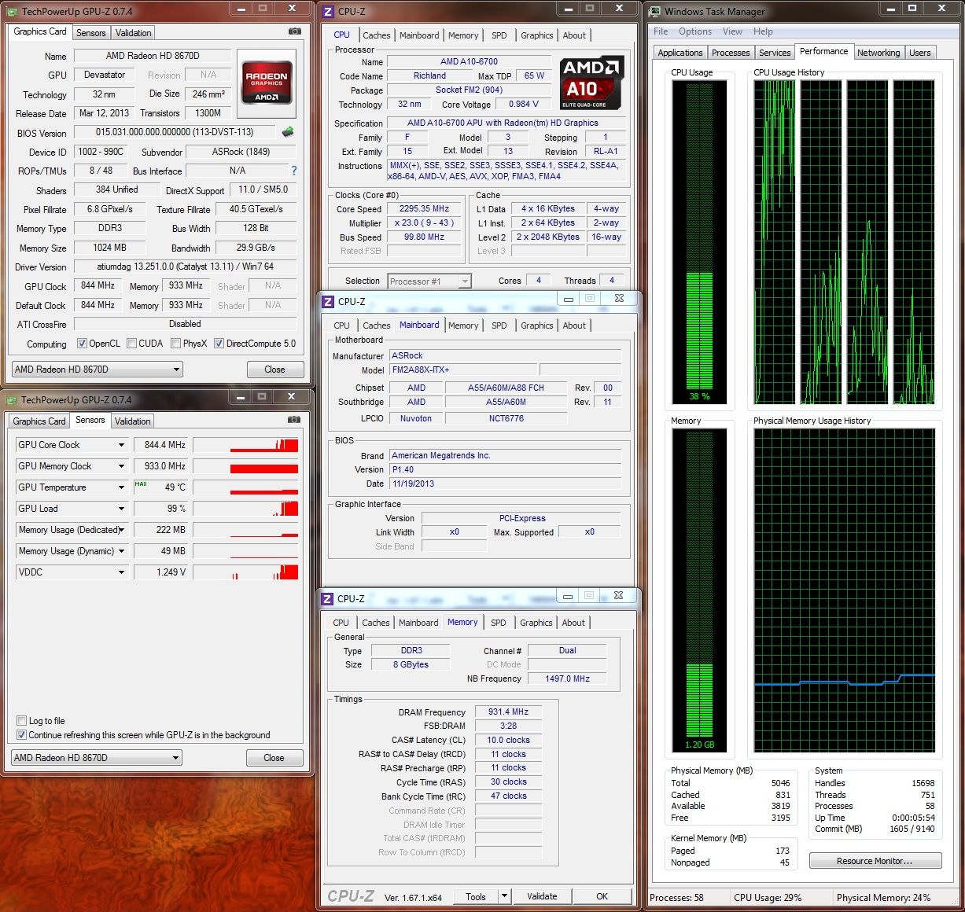
Task: Click the Core Speed value field
Action: (424, 209)
